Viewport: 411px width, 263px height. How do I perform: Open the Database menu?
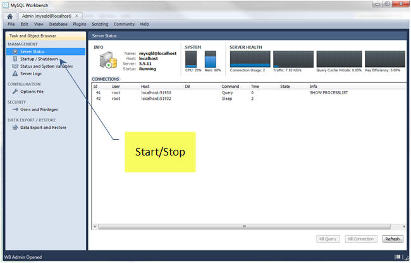point(58,24)
